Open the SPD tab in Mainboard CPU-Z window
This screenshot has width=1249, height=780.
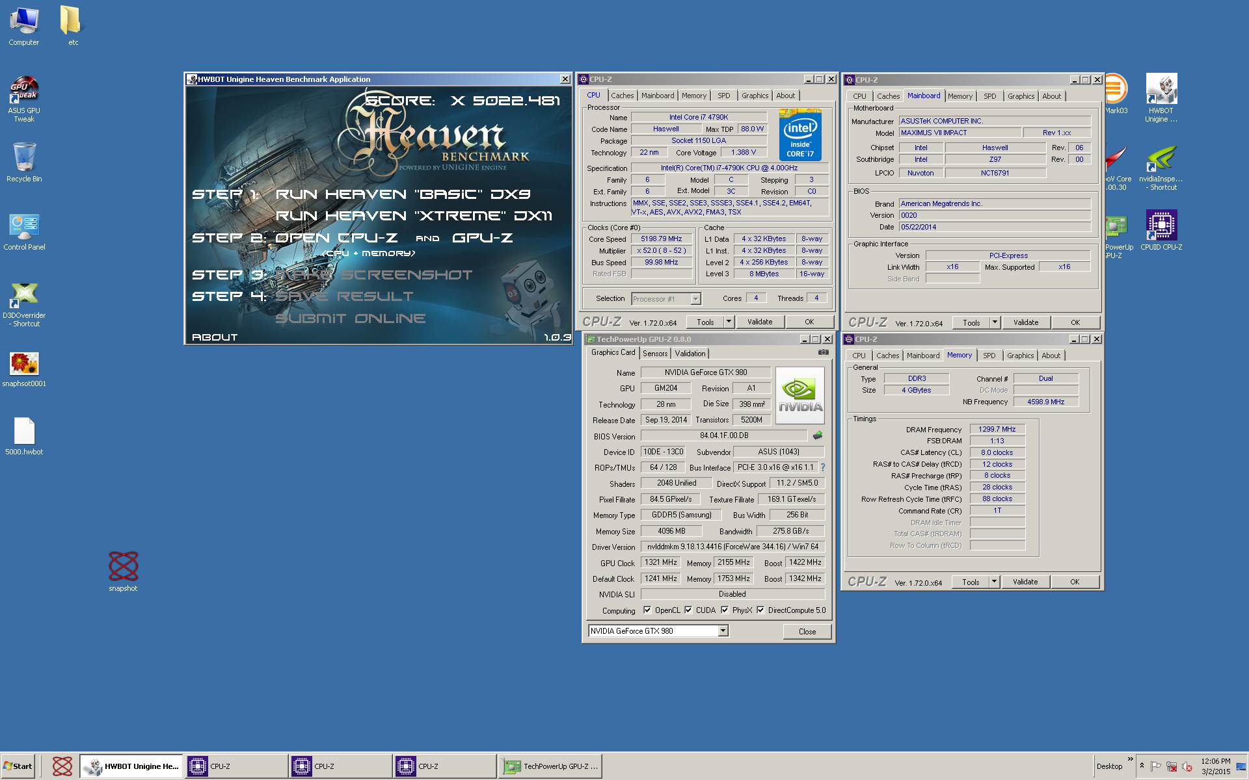[x=989, y=96]
